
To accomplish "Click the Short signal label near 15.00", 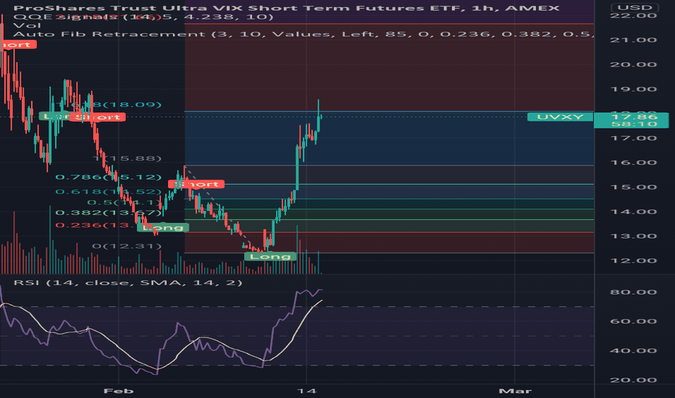I will click(196, 184).
